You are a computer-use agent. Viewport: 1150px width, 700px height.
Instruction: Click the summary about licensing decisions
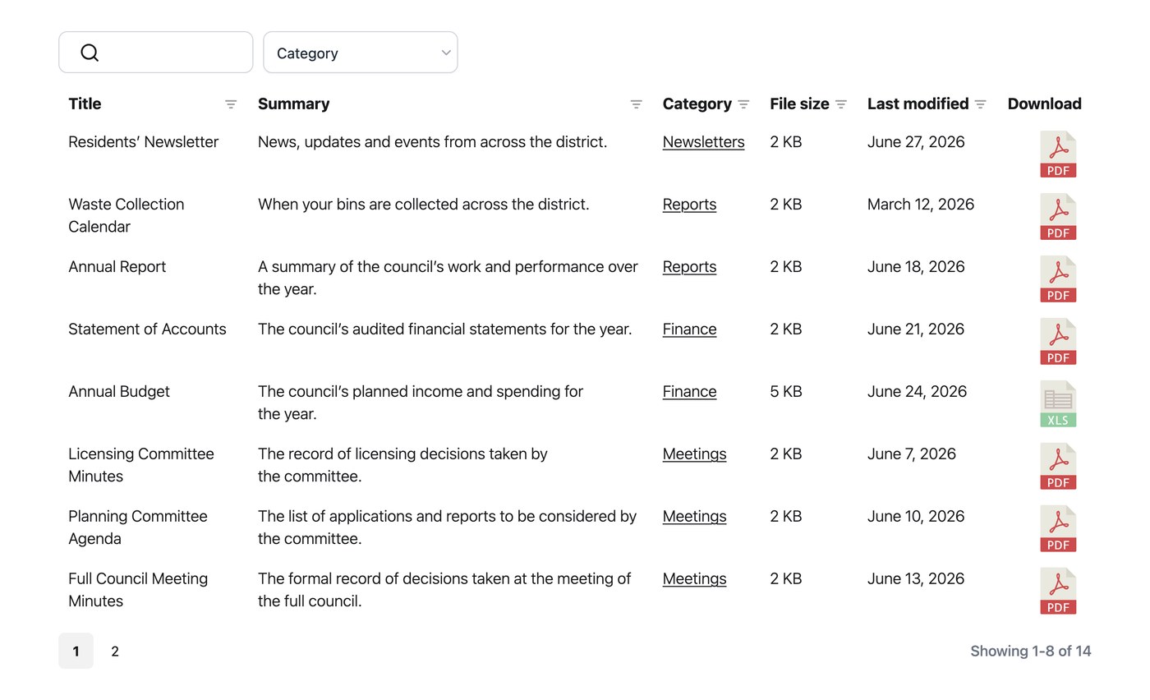402,465
